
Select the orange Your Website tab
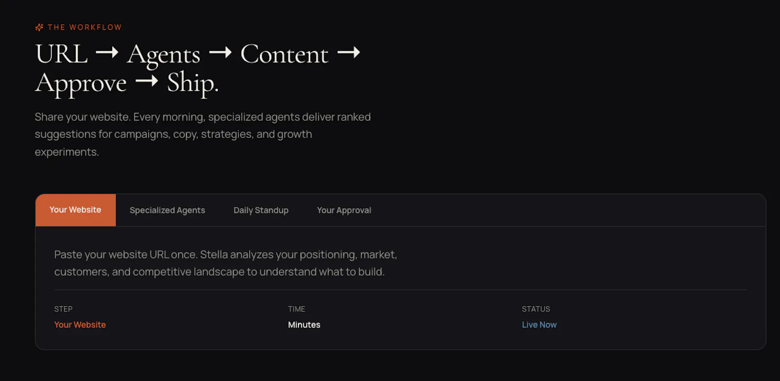tap(76, 210)
